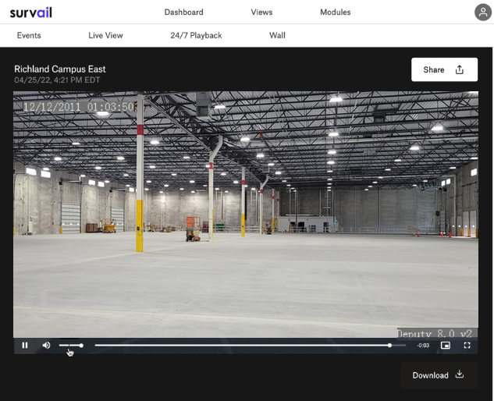
Task: Switch to the Events tab
Action: tap(29, 35)
